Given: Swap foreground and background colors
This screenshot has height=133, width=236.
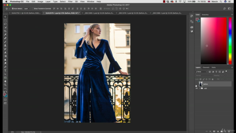Looking at the screenshot, I should click(x=6, y=92).
